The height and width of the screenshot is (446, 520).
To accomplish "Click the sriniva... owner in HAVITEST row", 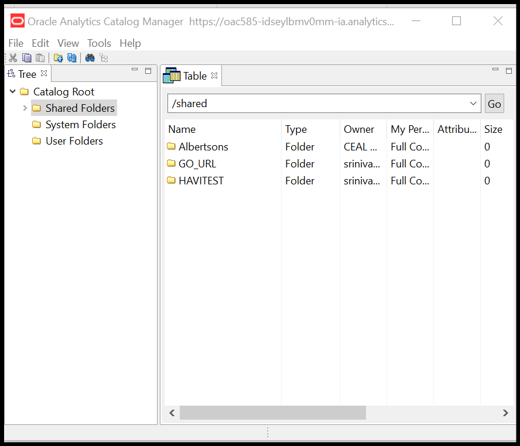I will tap(362, 181).
